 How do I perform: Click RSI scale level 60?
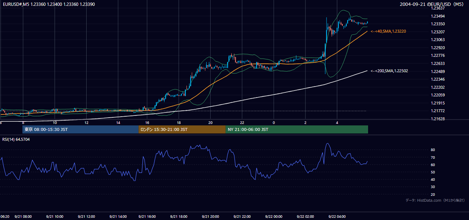[433, 165]
